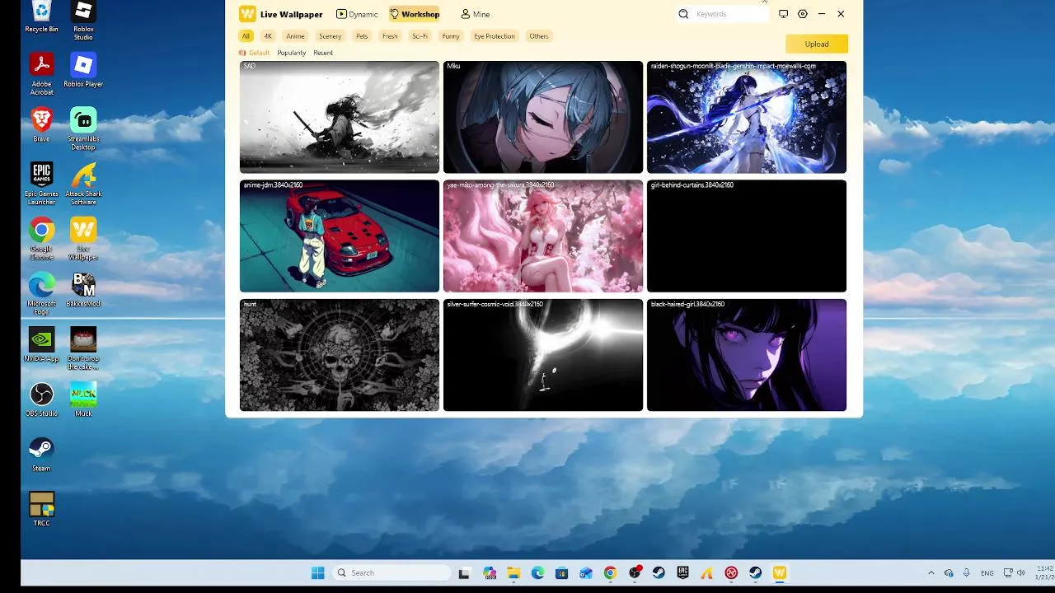The image size is (1055, 593).
Task: Select the Others category
Action: (x=539, y=36)
